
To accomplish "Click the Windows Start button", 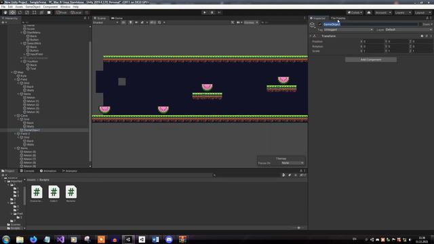I will point(6,239).
